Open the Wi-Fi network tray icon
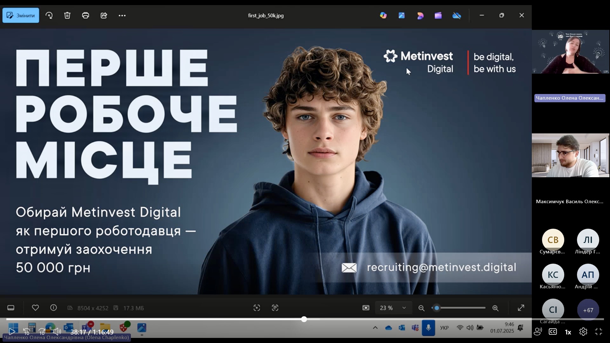This screenshot has height=343, width=610. point(460,328)
